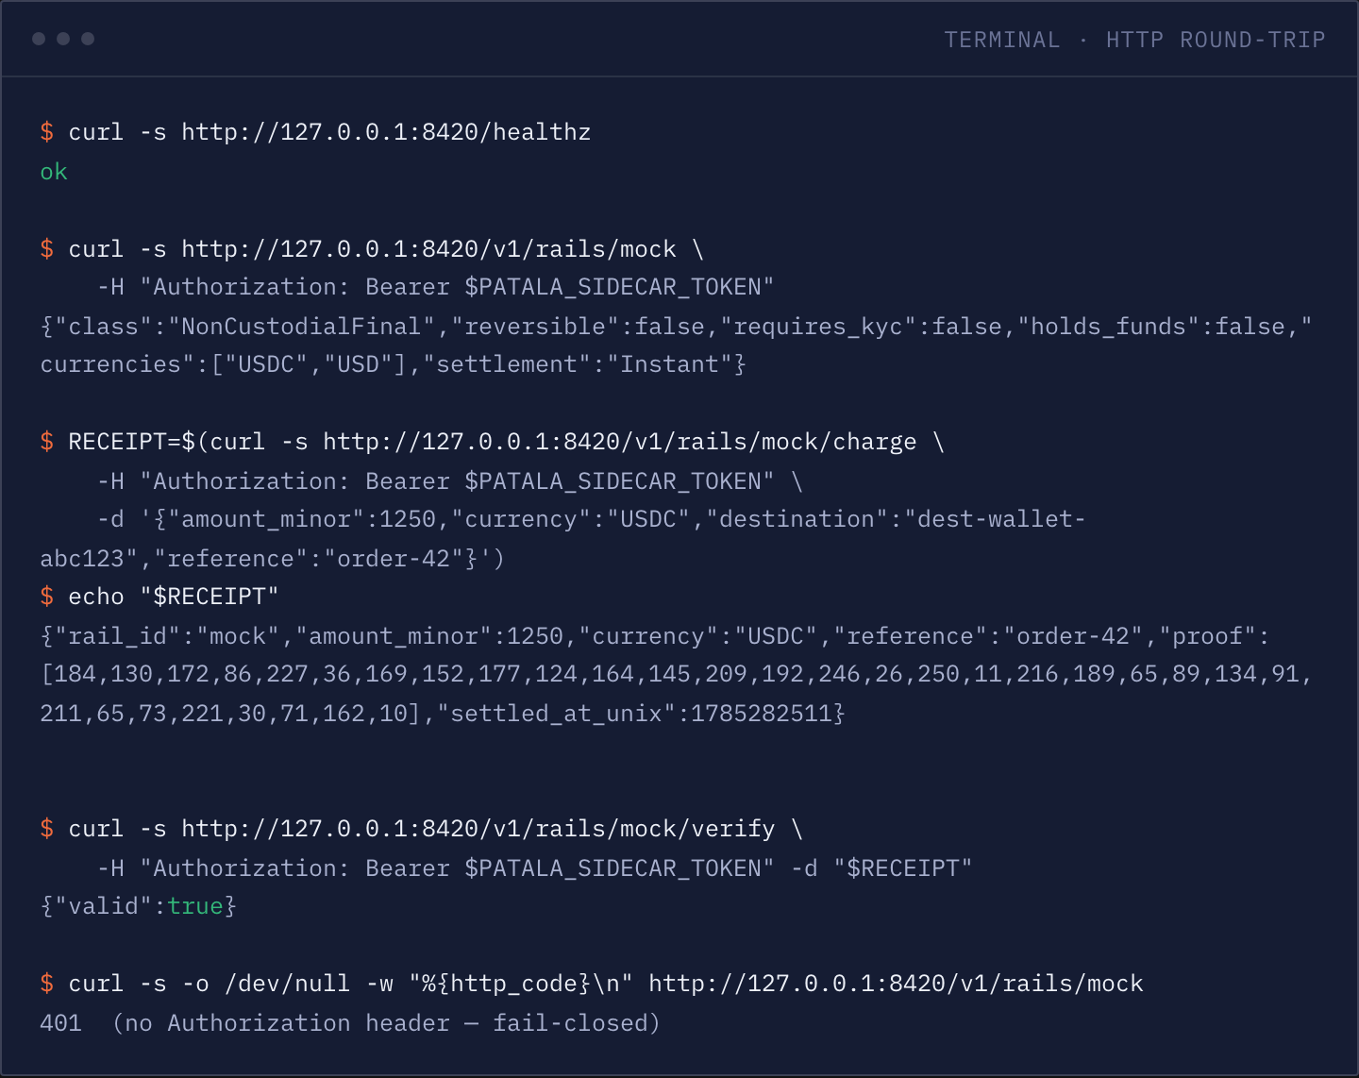The image size is (1359, 1078).
Task: Click the -d line containing "amount_minor":1250
Action: 591,519
